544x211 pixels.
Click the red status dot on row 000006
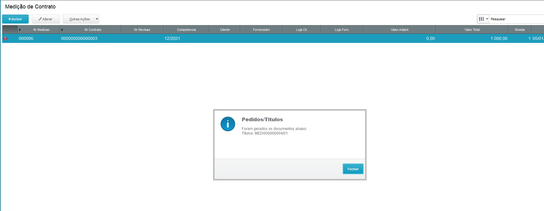click(5, 38)
